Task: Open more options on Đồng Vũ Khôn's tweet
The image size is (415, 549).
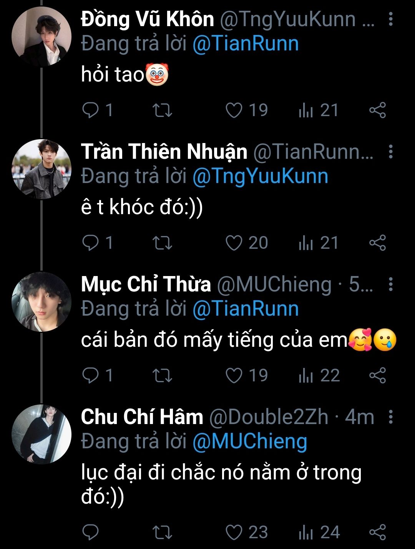Action: (390, 19)
